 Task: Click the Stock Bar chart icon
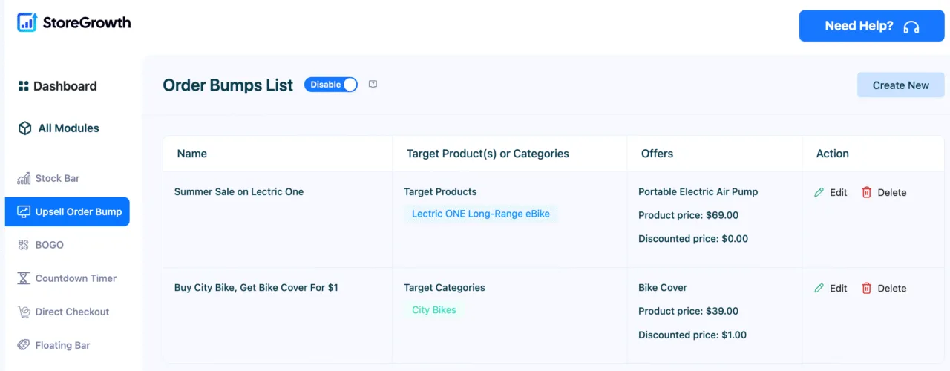[x=23, y=178]
